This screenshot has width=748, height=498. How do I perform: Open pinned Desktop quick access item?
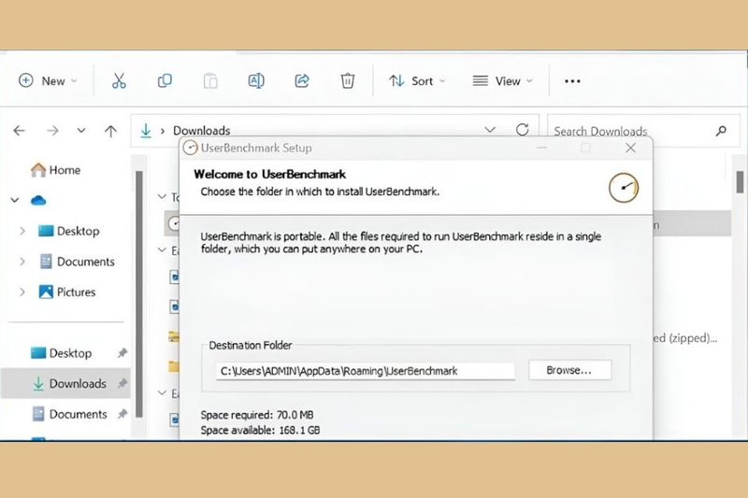pyautogui.click(x=61, y=353)
